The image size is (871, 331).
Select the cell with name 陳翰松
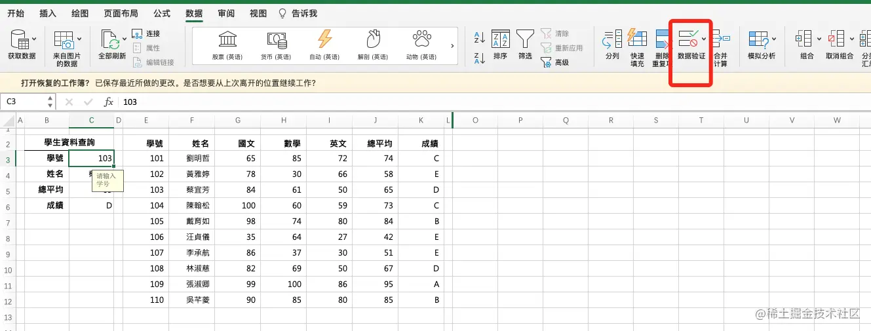pos(191,206)
